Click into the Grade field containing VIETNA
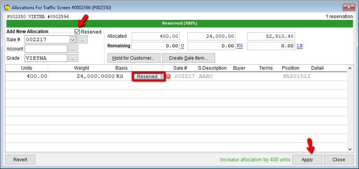 click(x=46, y=58)
